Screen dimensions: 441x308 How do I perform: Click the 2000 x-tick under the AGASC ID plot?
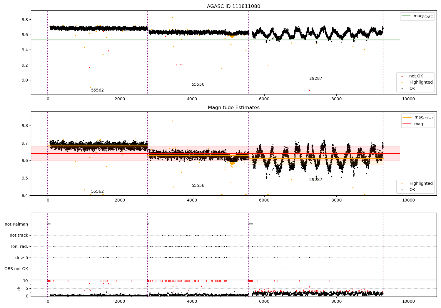coord(120,99)
